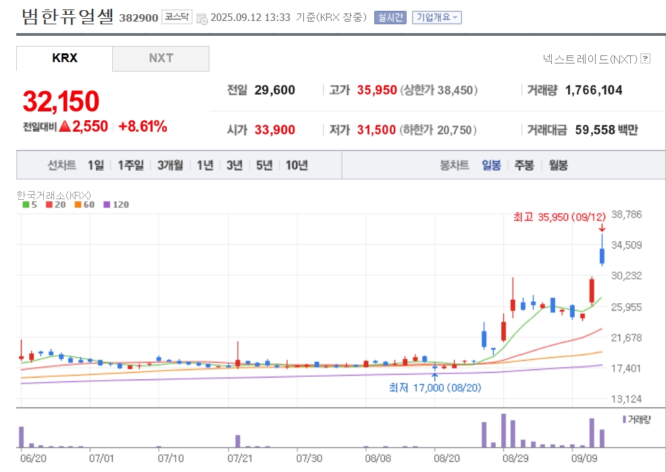Viewport: 666px width, 472px height.
Task: Click the green 5-day moving average legend
Action: [x=30, y=205]
